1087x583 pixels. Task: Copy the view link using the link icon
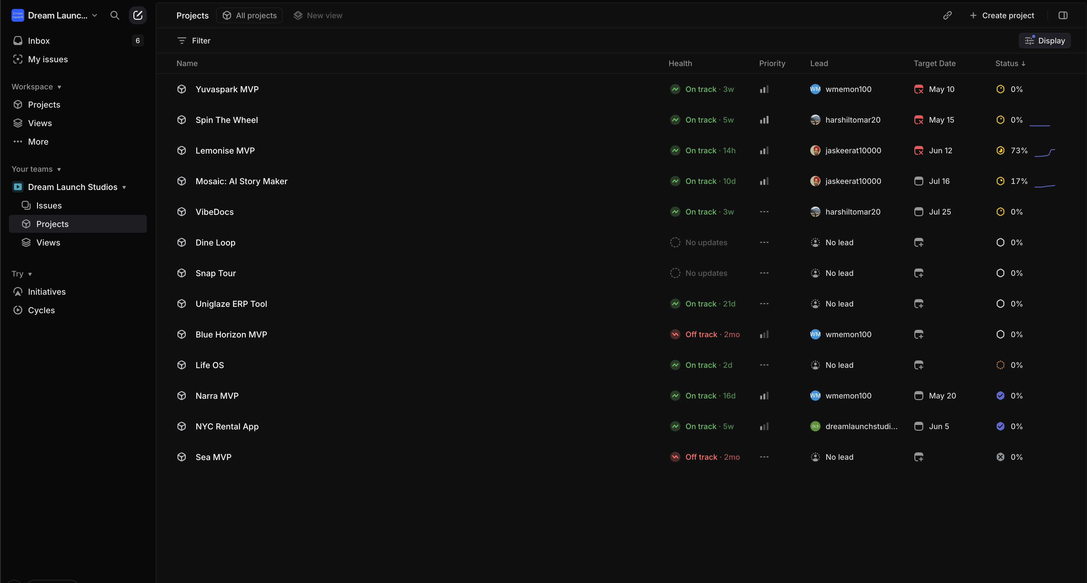947,16
